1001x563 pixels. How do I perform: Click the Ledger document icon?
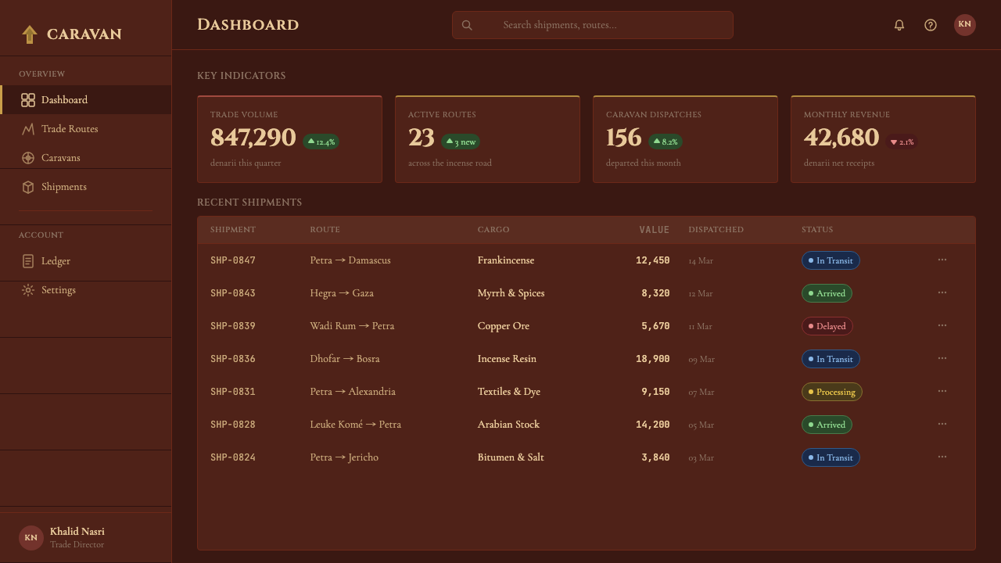28,261
